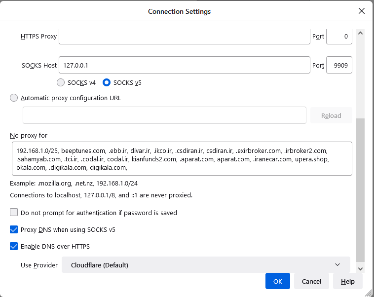Disable the Enable DNS over HTTPS checkbox
The width and height of the screenshot is (374, 297).
click(x=14, y=246)
